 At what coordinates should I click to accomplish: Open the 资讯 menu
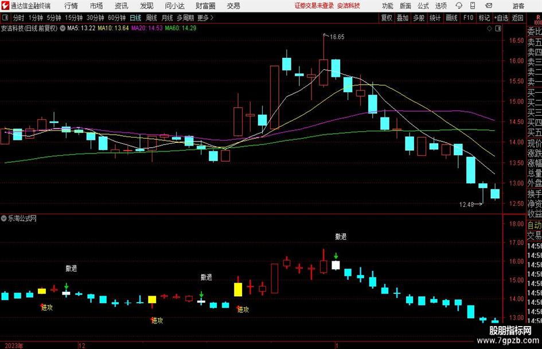coord(122,6)
